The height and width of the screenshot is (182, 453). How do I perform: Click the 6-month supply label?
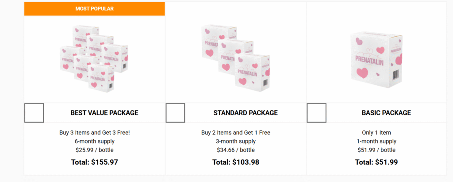[x=95, y=141]
